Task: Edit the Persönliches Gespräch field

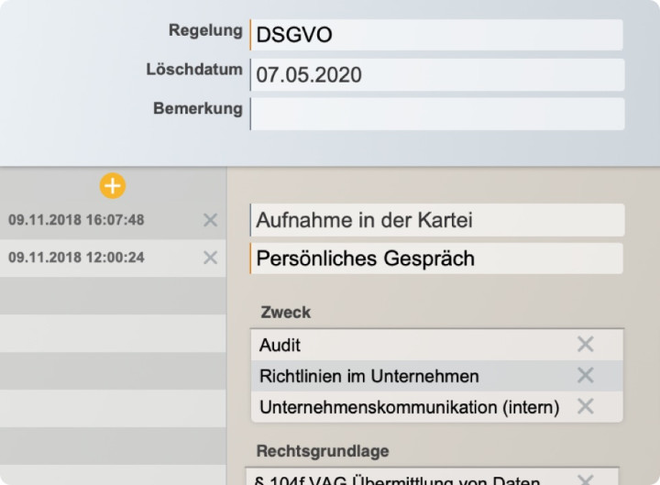Action: point(436,259)
